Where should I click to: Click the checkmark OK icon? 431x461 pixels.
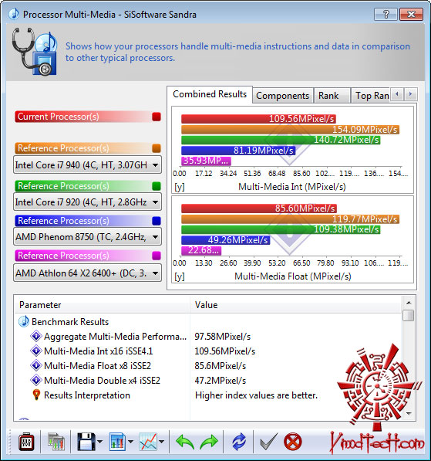[268, 442]
